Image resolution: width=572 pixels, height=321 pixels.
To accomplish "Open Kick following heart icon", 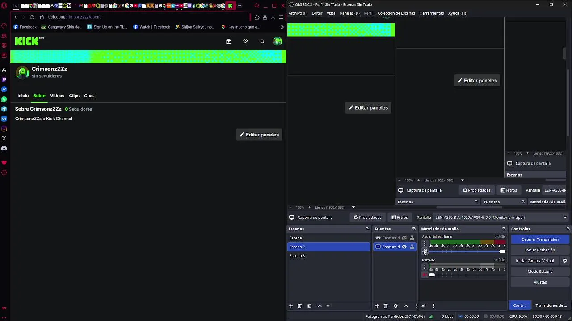I will coord(245,41).
